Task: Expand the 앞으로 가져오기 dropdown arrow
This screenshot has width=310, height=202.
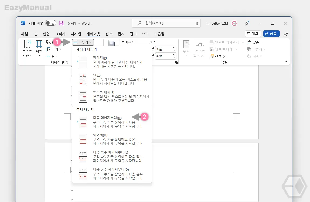Action: point(243,42)
